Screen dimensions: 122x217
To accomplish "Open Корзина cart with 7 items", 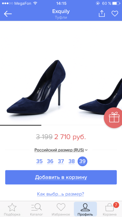I will click(x=110, y=209).
